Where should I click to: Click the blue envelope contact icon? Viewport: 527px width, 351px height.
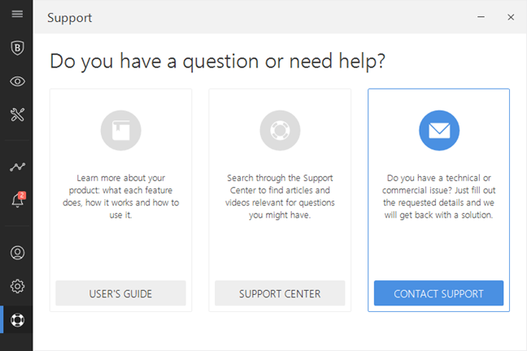(x=439, y=130)
